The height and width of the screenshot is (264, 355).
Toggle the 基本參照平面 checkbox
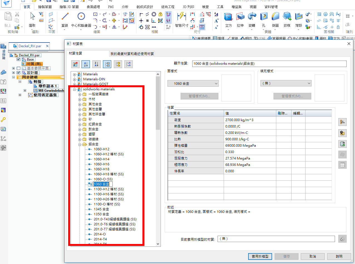[19, 68]
